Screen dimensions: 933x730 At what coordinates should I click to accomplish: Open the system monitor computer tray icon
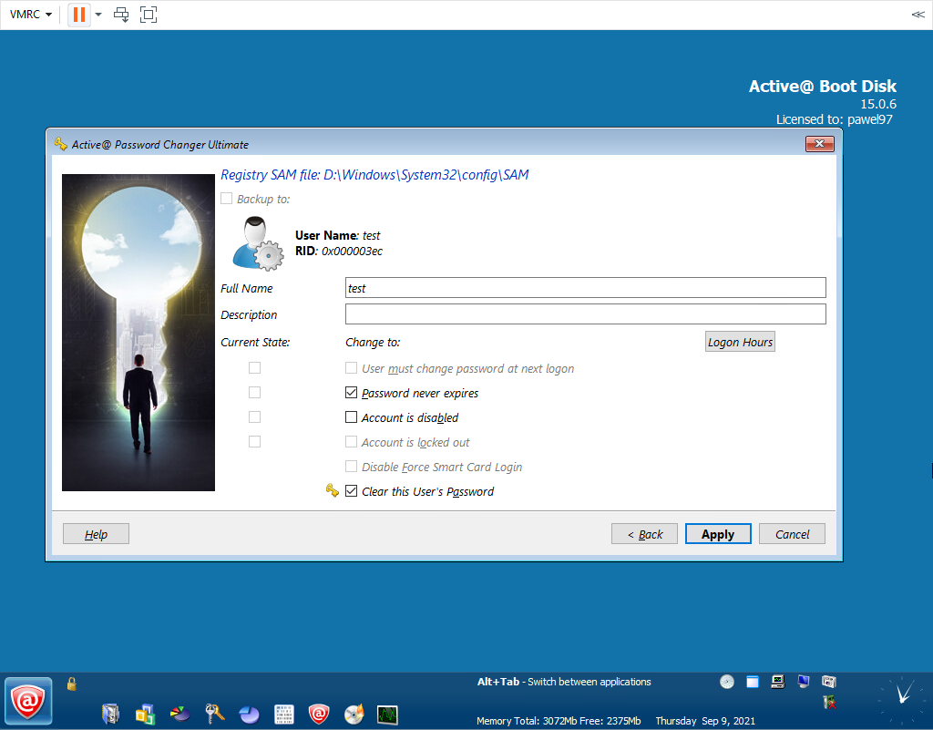778,682
